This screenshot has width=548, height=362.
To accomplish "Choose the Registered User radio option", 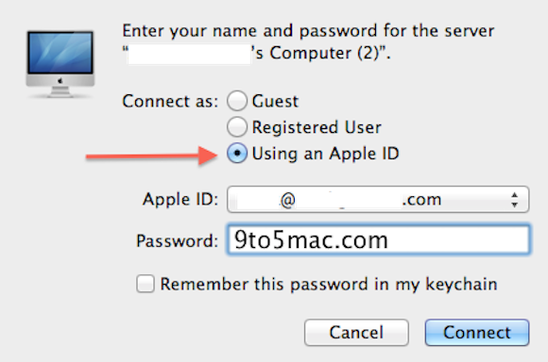I will point(237,126).
